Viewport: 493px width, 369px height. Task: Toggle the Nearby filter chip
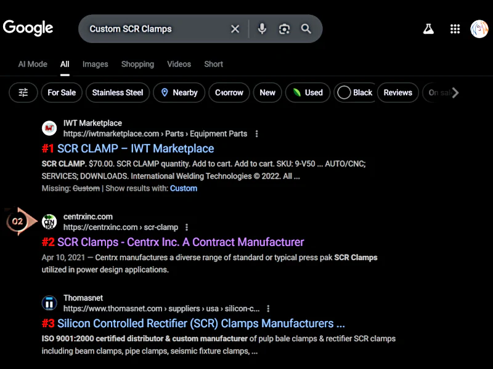[179, 93]
